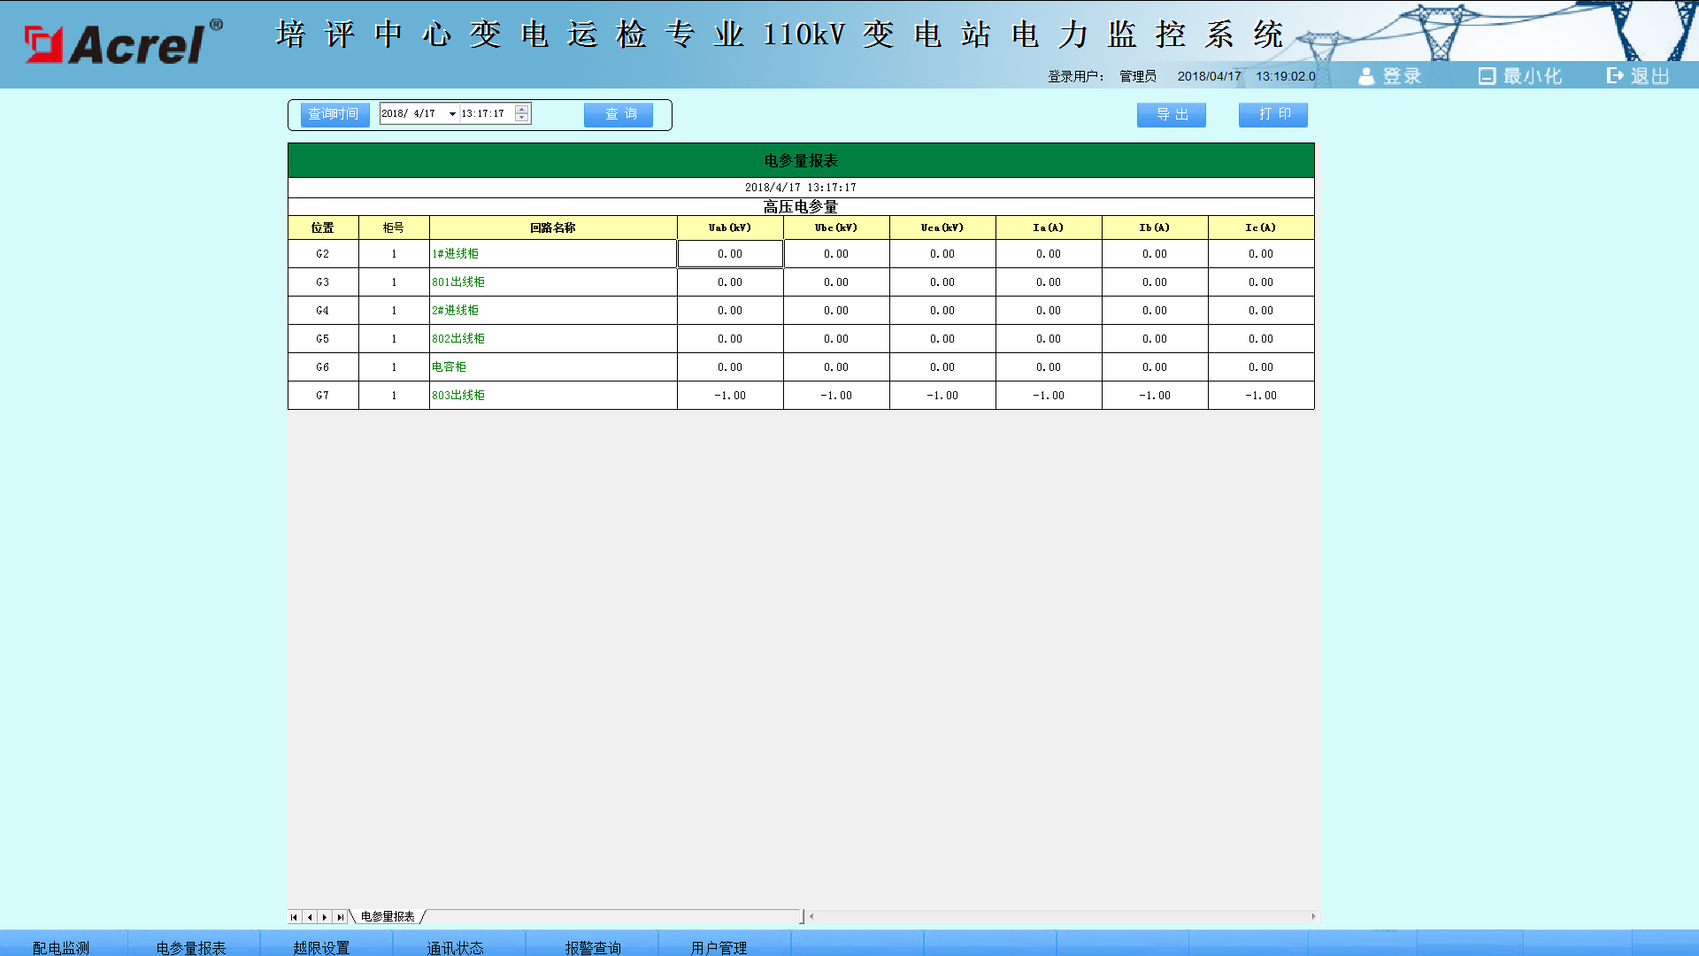Image resolution: width=1699 pixels, height=956 pixels.
Task: Open 配电监测 bottom menu tab
Action: point(61,947)
